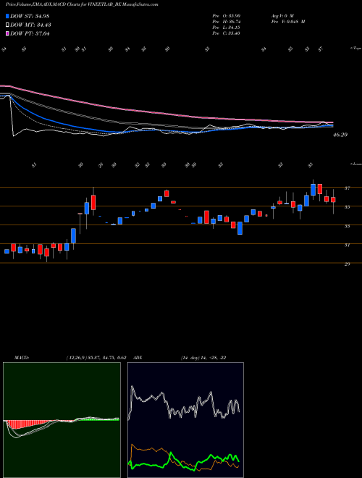Click the 'Pre O' open price value

click(227, 15)
